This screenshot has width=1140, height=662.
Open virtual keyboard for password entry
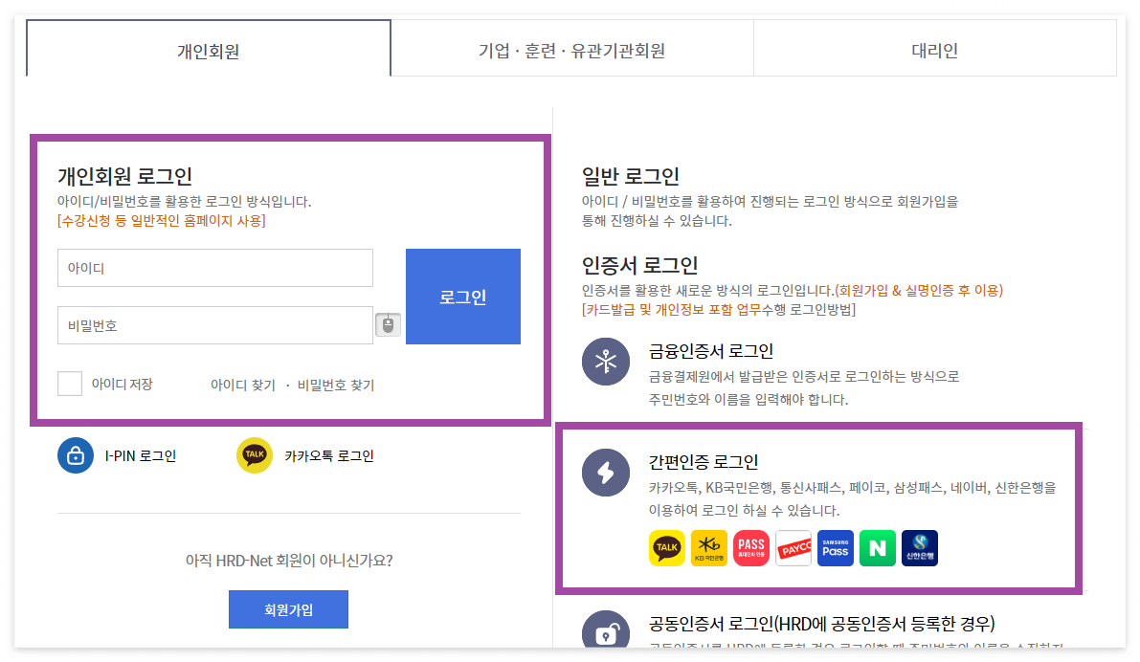coord(387,324)
